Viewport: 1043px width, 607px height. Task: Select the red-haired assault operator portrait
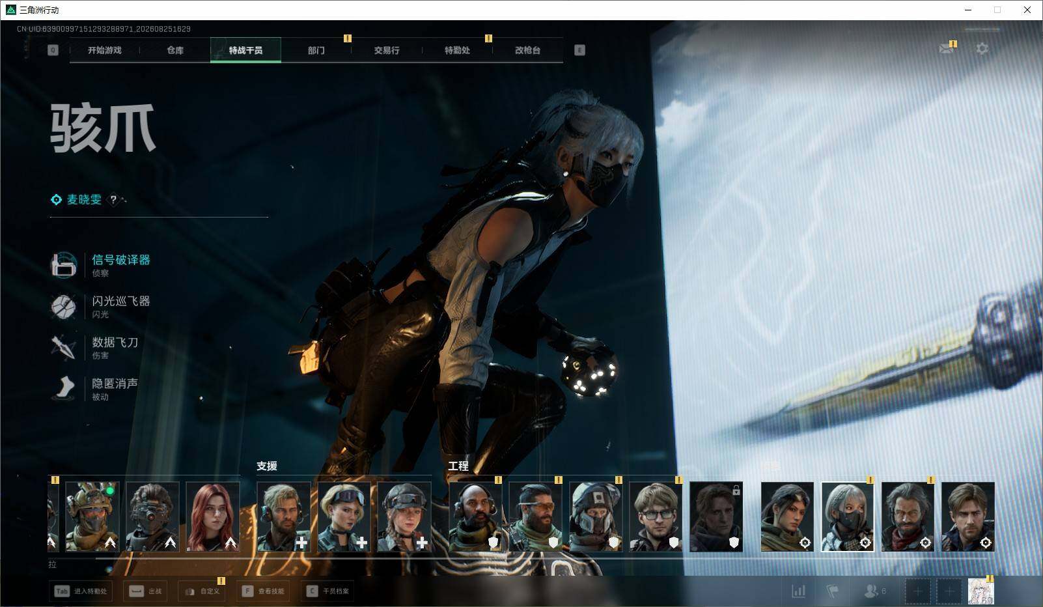(213, 516)
